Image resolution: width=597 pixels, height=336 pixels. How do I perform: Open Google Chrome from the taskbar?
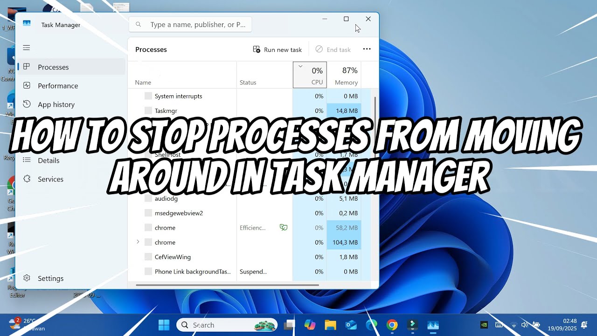click(392, 325)
